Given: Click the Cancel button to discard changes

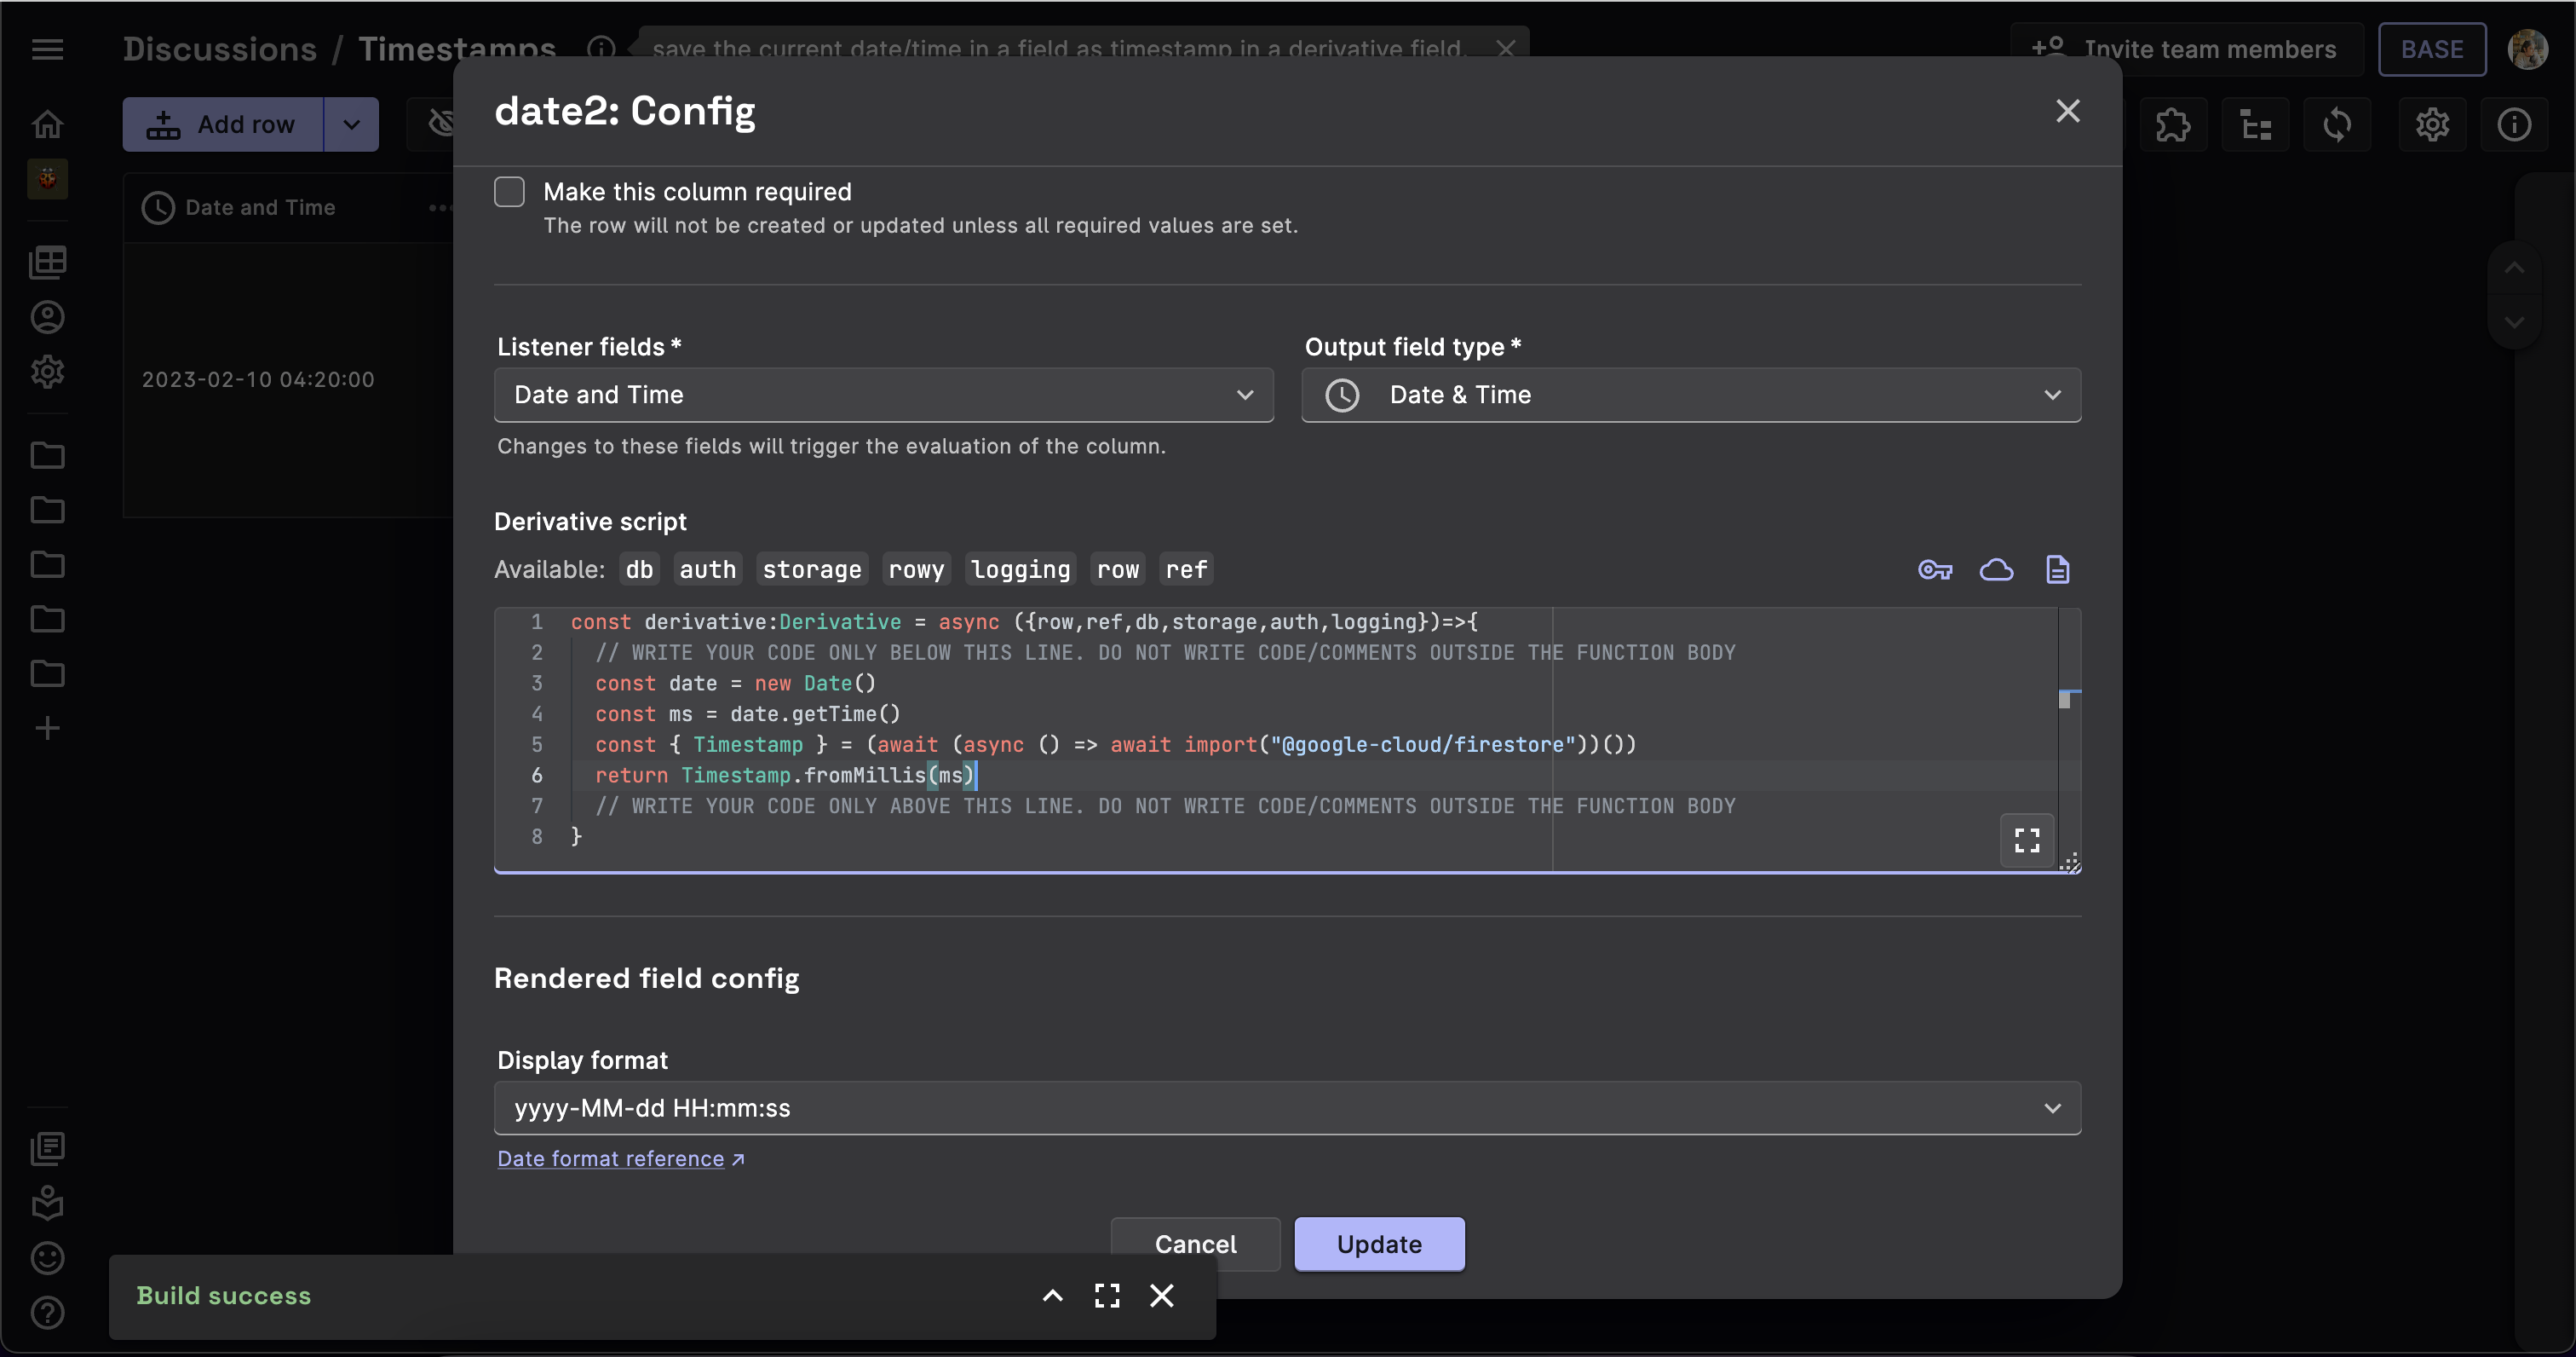Looking at the screenshot, I should point(1194,1243).
